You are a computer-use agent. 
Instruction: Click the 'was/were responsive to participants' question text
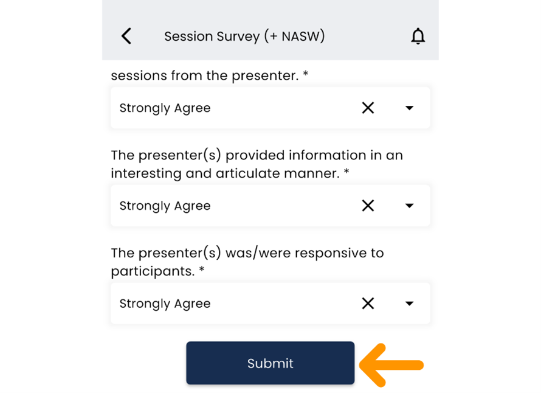(x=247, y=262)
